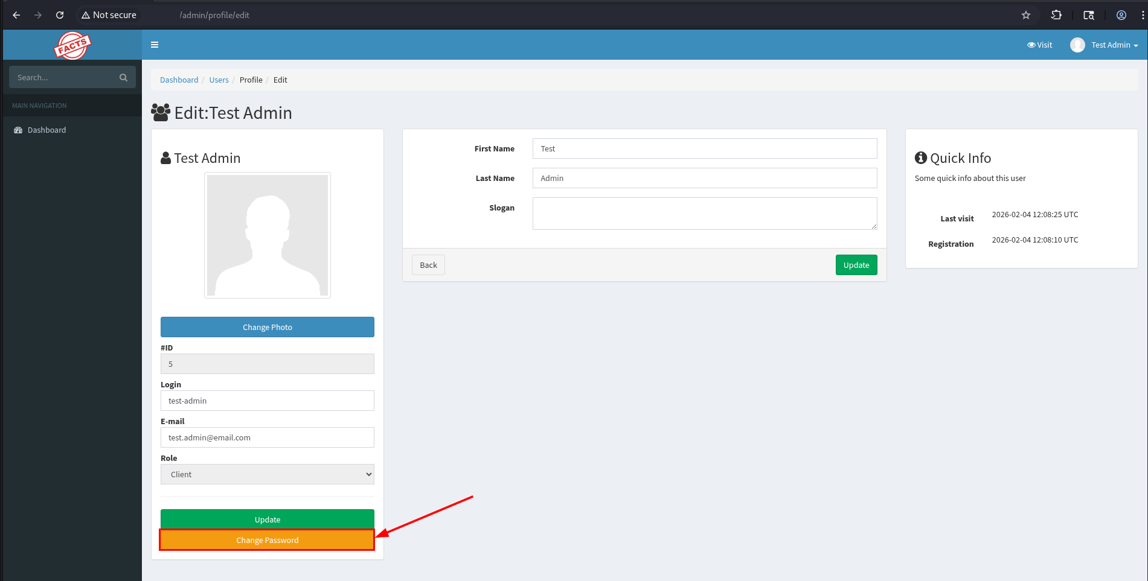Click the Dashboard breadcrumb link
The width and height of the screenshot is (1148, 581).
(x=179, y=80)
